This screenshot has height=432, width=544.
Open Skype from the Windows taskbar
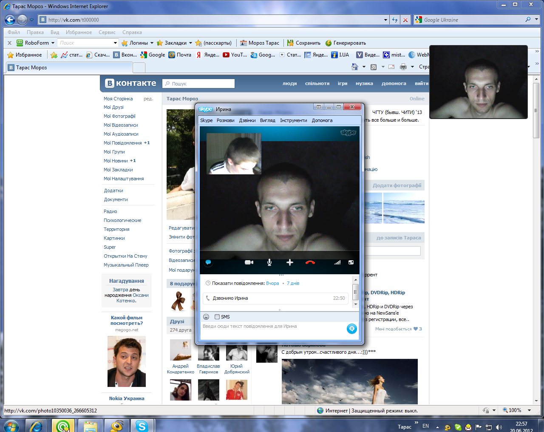point(142,425)
